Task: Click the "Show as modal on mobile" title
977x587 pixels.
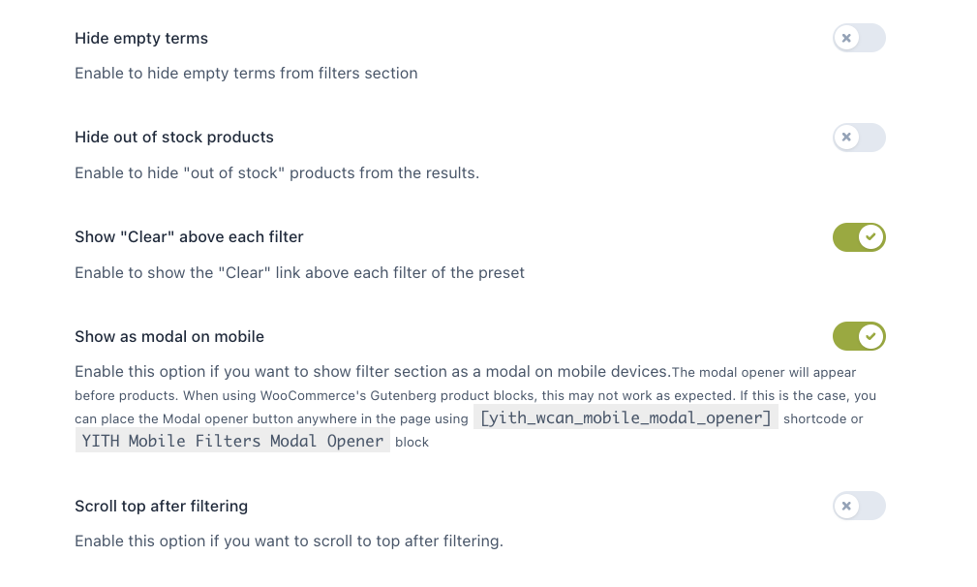Action: pos(169,337)
